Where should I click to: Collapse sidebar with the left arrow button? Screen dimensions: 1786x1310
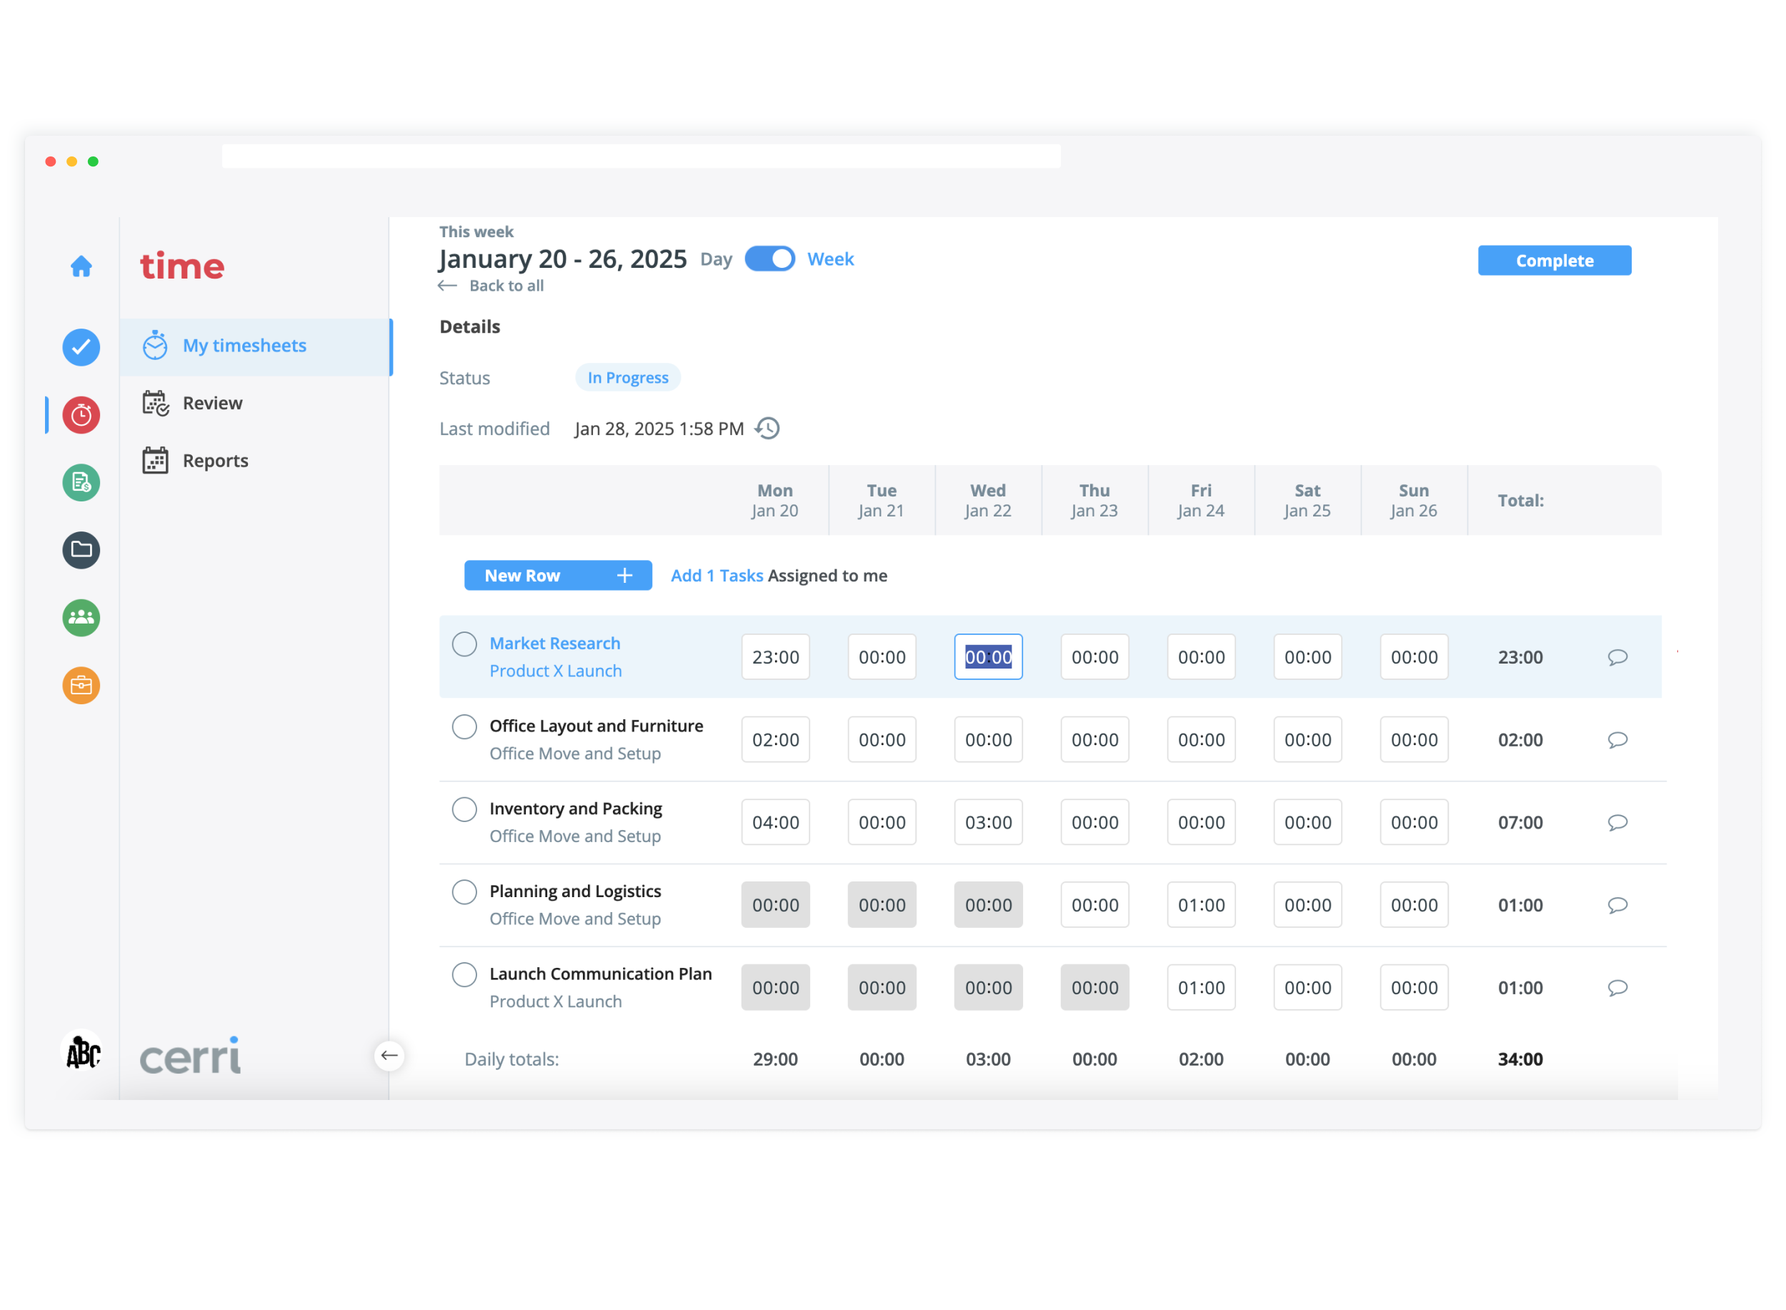[389, 1055]
